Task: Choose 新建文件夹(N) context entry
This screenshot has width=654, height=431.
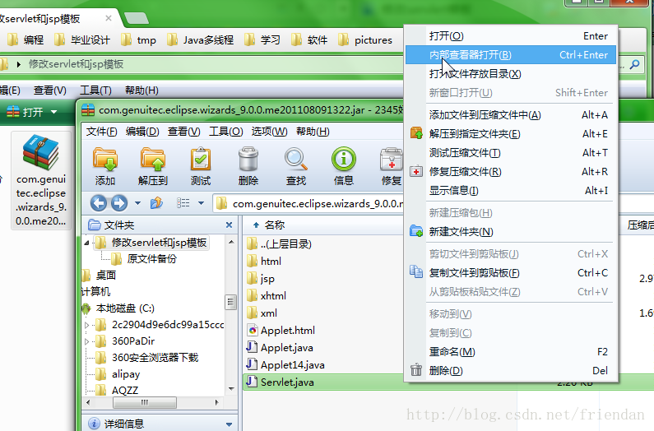Action: tap(511, 232)
